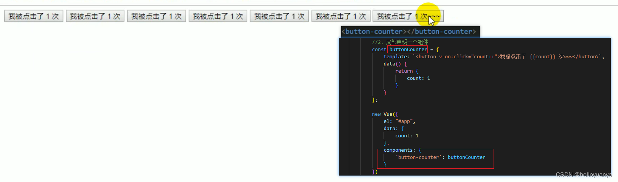This screenshot has width=618, height=182.
Task: Click the 'components: {' line
Action: pos(402,150)
